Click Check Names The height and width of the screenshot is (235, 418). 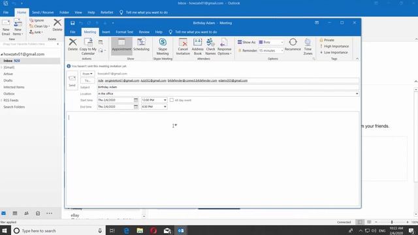(210, 46)
